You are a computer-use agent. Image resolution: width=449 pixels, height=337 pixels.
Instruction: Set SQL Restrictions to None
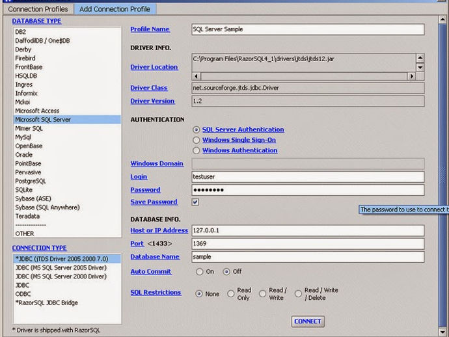199,294
